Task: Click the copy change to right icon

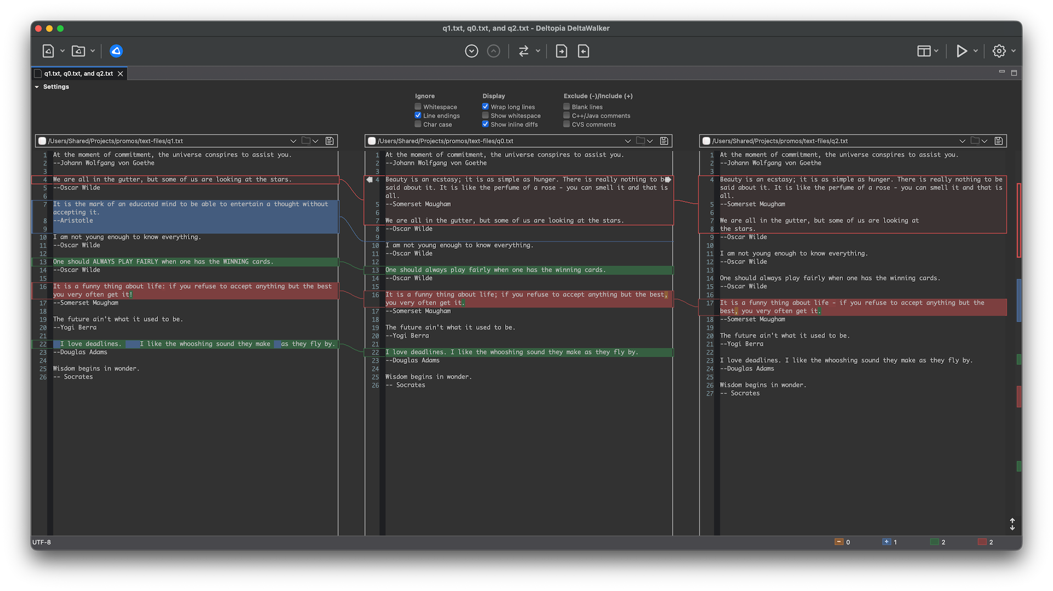Action: coord(562,51)
